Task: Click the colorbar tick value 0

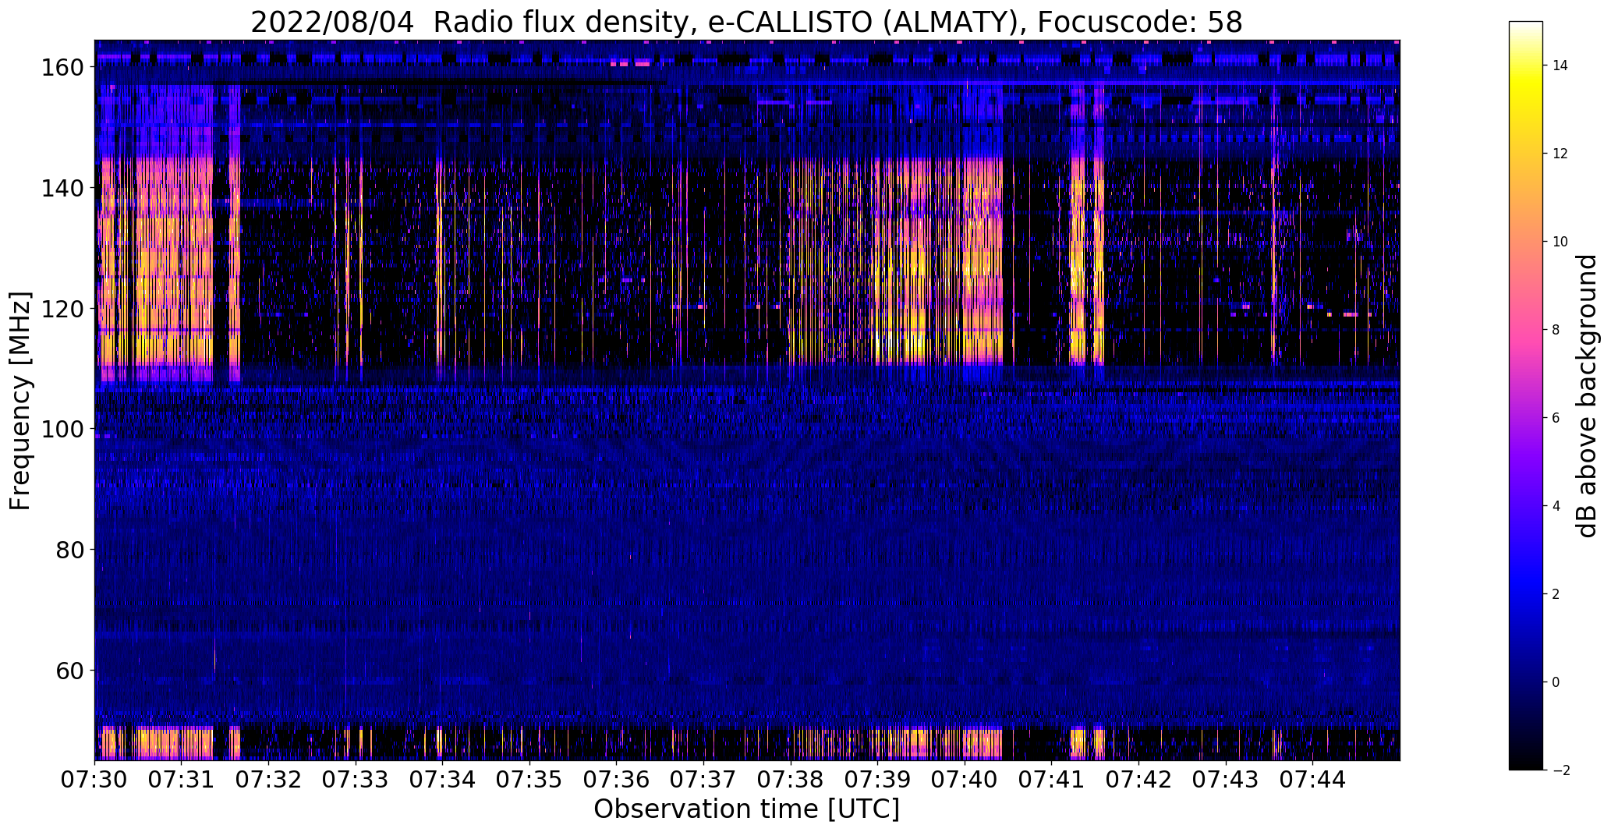Action: pos(1556,683)
